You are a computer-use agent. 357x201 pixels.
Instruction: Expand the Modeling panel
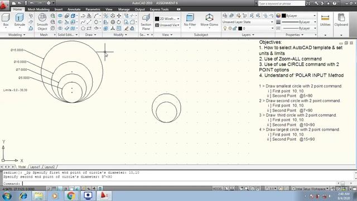click(x=17, y=35)
